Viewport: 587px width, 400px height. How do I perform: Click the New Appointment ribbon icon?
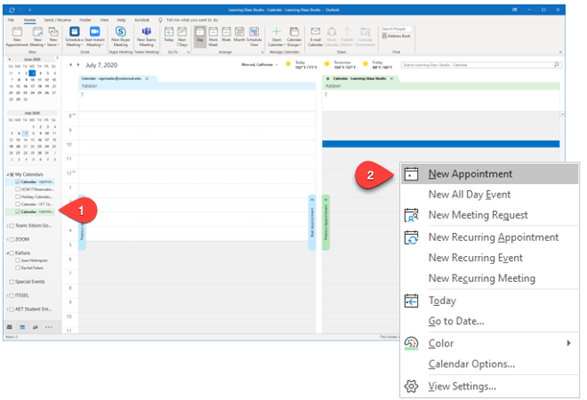click(x=17, y=36)
